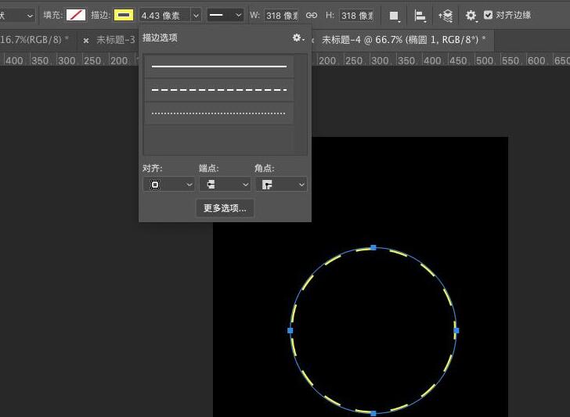
Task: Toggle the link width and height icon
Action: [x=312, y=16]
